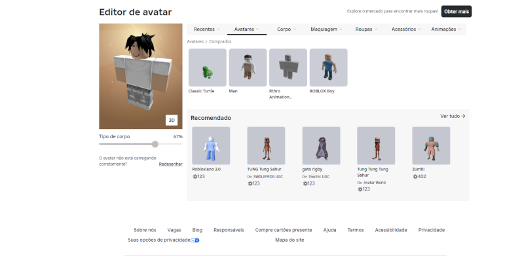Open the Avatar World creator link
The width and height of the screenshot is (524, 262).
tap(375, 183)
